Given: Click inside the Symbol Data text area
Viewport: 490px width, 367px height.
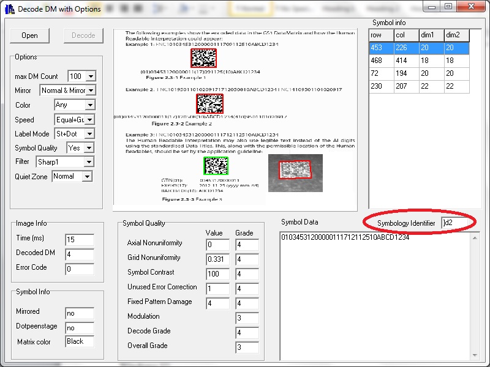Looking at the screenshot, I should point(375,296).
